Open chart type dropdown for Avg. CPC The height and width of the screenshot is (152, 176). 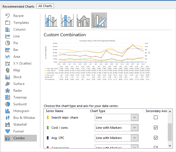tap(135, 138)
